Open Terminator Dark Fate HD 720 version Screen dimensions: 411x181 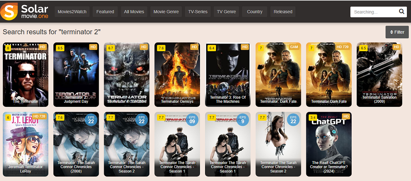329,75
